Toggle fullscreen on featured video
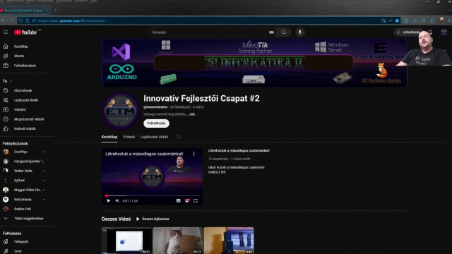The image size is (452, 254). (196, 200)
